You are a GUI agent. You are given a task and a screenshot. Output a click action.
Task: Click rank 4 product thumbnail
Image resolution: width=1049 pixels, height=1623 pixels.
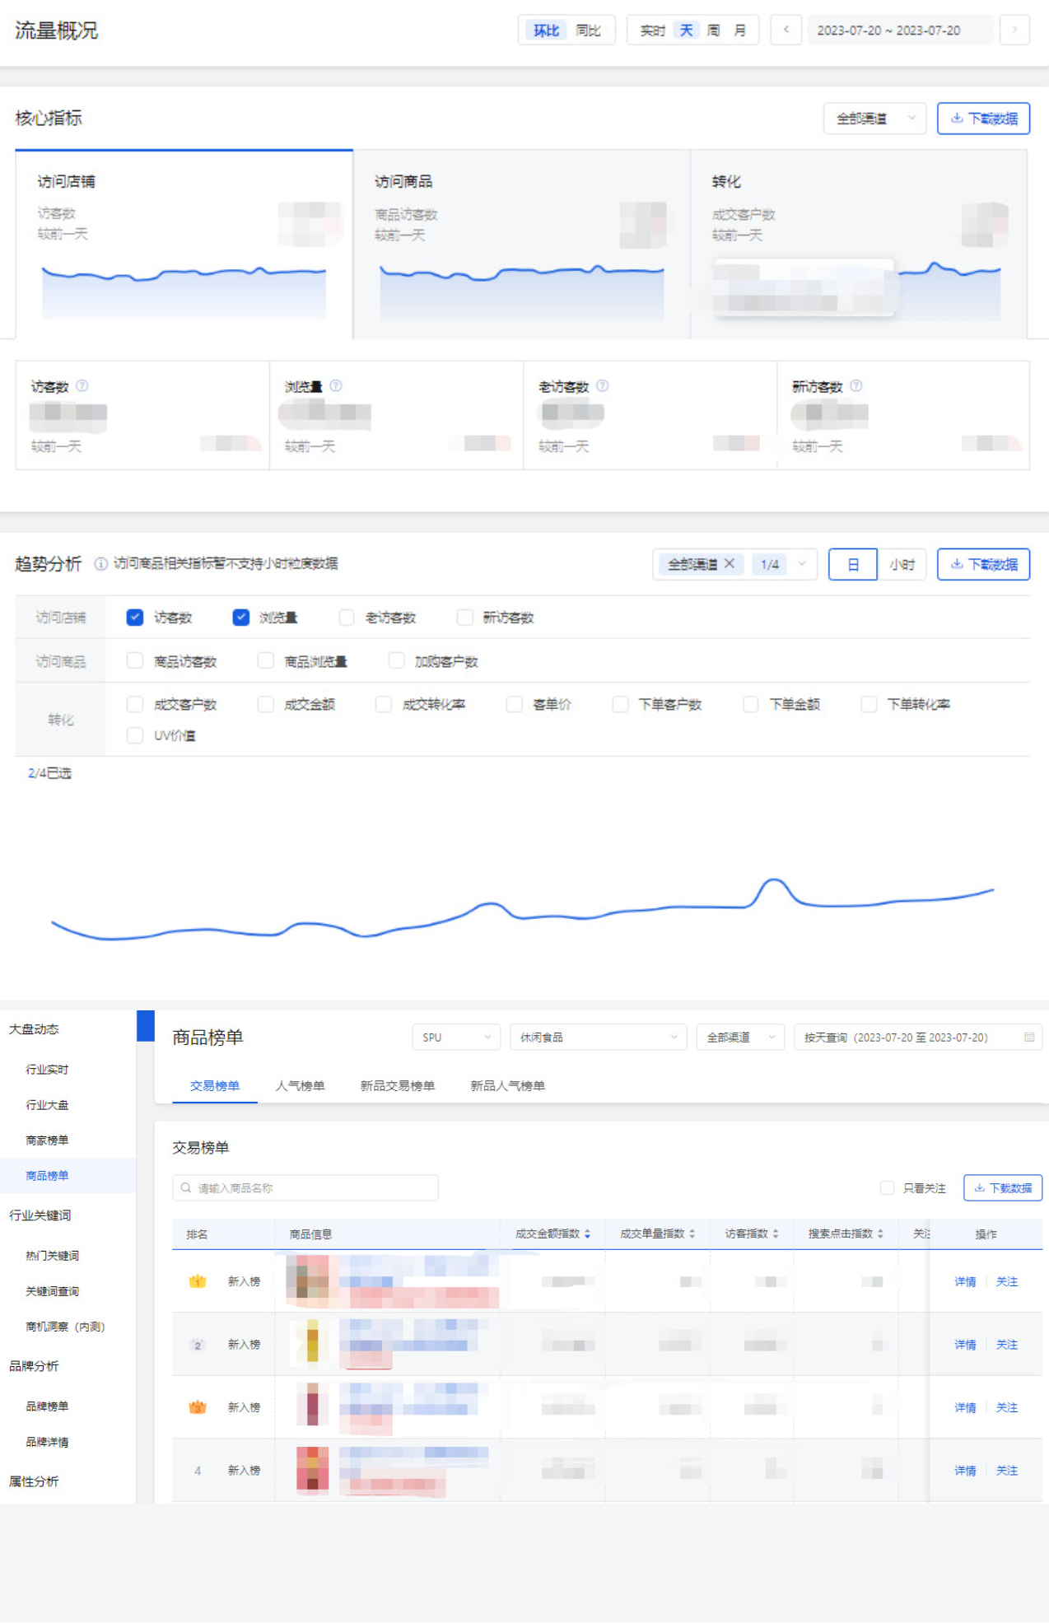[312, 1471]
